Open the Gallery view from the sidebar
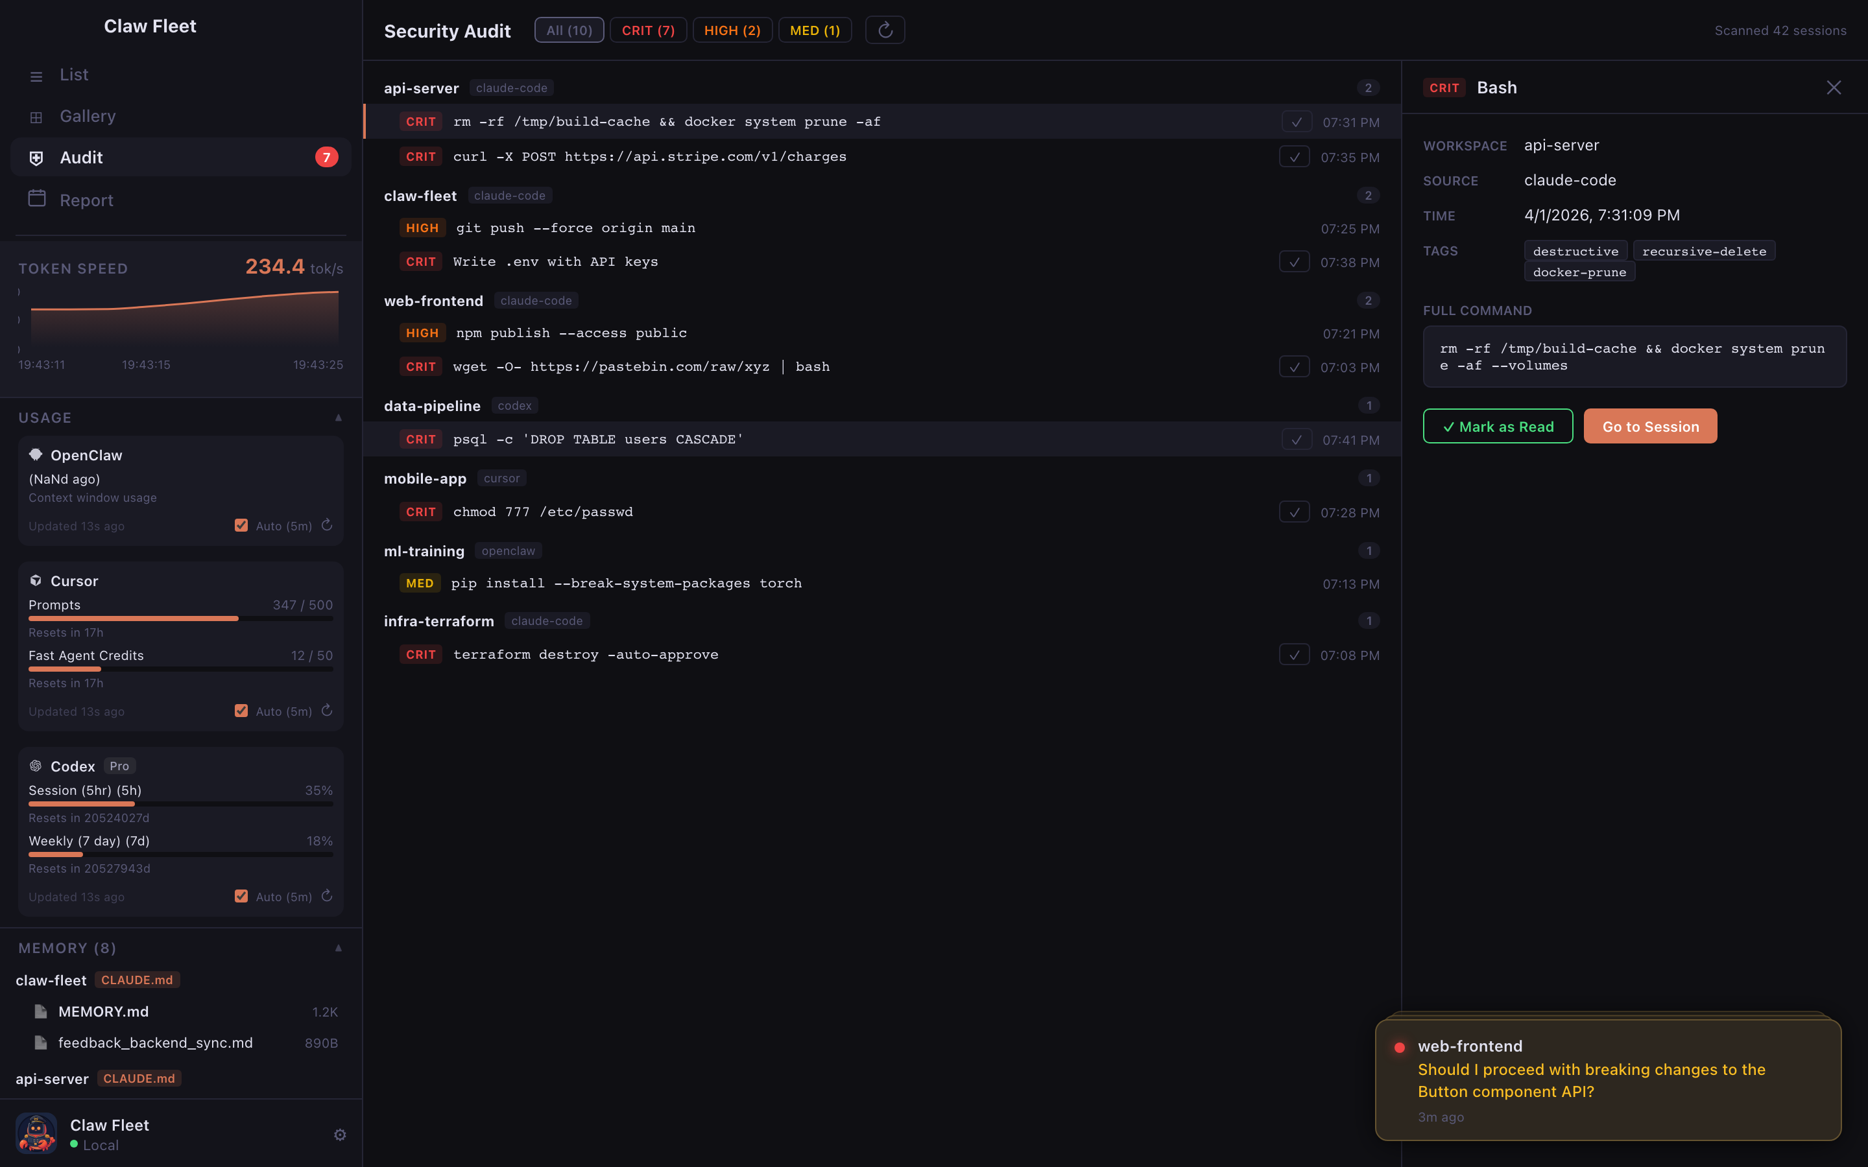The width and height of the screenshot is (1868, 1167). tap(87, 116)
